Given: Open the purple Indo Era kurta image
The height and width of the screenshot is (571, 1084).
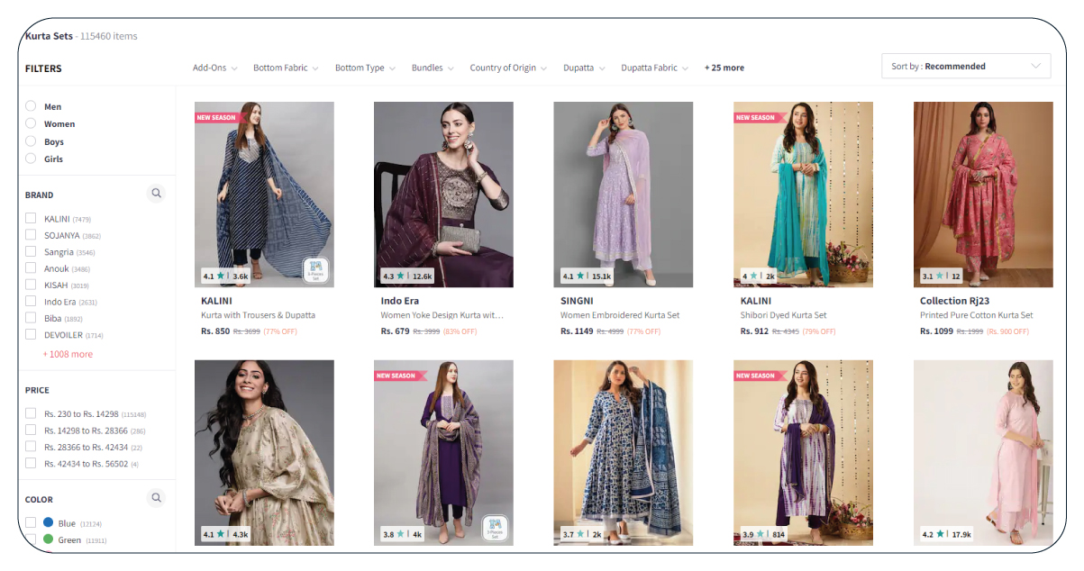Looking at the screenshot, I should [x=443, y=195].
